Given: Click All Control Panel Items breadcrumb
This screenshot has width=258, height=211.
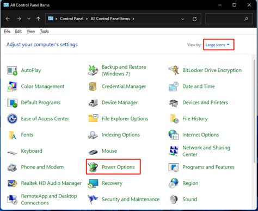Looking at the screenshot, I should click(x=110, y=19).
